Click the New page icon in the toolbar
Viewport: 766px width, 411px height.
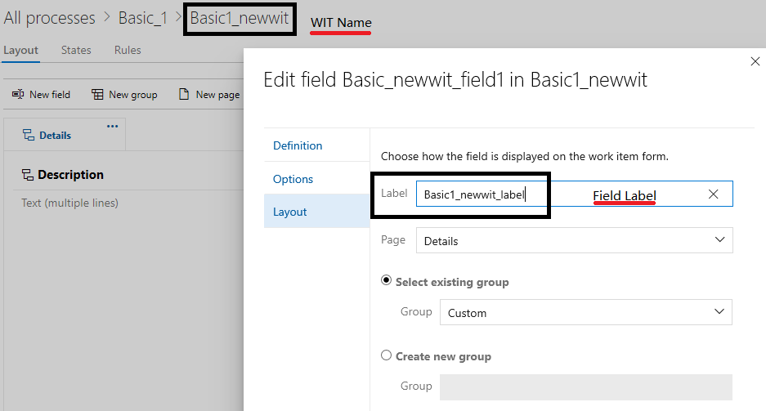(184, 95)
